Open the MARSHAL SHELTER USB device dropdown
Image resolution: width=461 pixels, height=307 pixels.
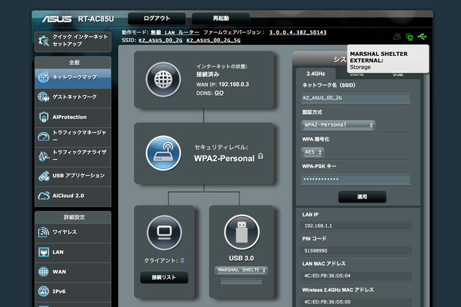point(241,270)
